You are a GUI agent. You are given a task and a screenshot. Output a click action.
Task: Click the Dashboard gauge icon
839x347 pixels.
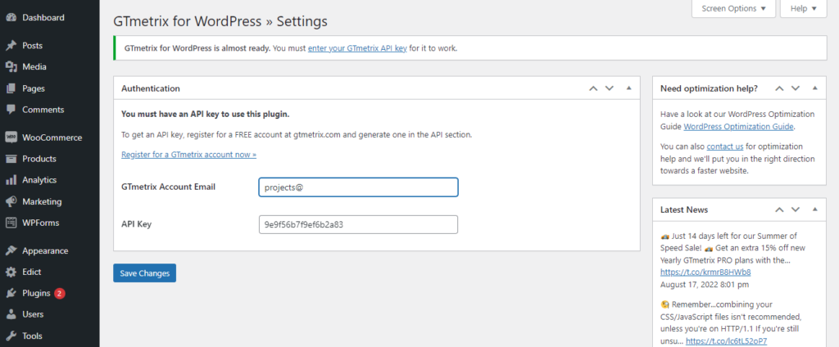click(x=11, y=18)
